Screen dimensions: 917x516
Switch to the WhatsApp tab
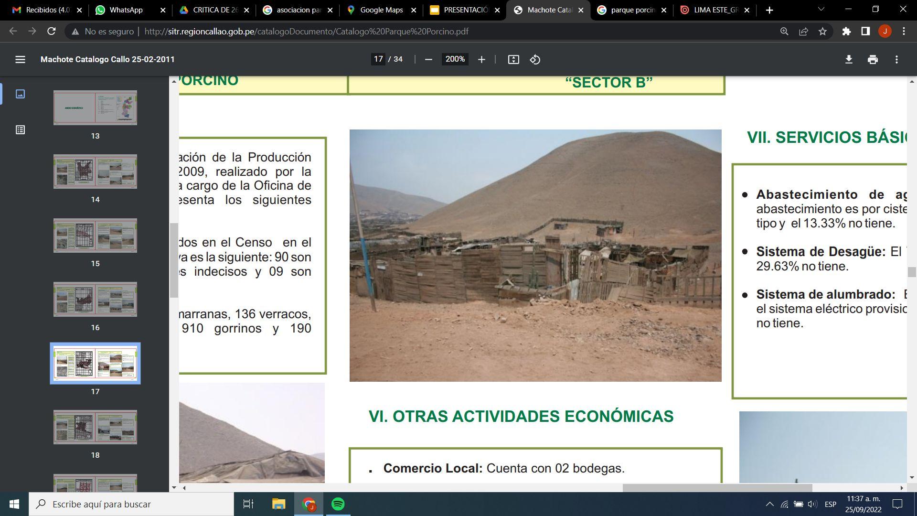[x=126, y=10]
